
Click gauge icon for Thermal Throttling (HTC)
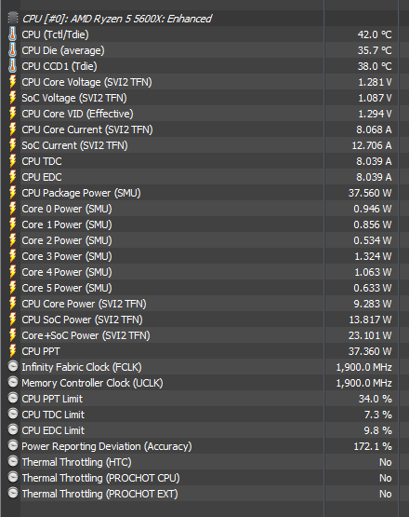[x=13, y=461]
